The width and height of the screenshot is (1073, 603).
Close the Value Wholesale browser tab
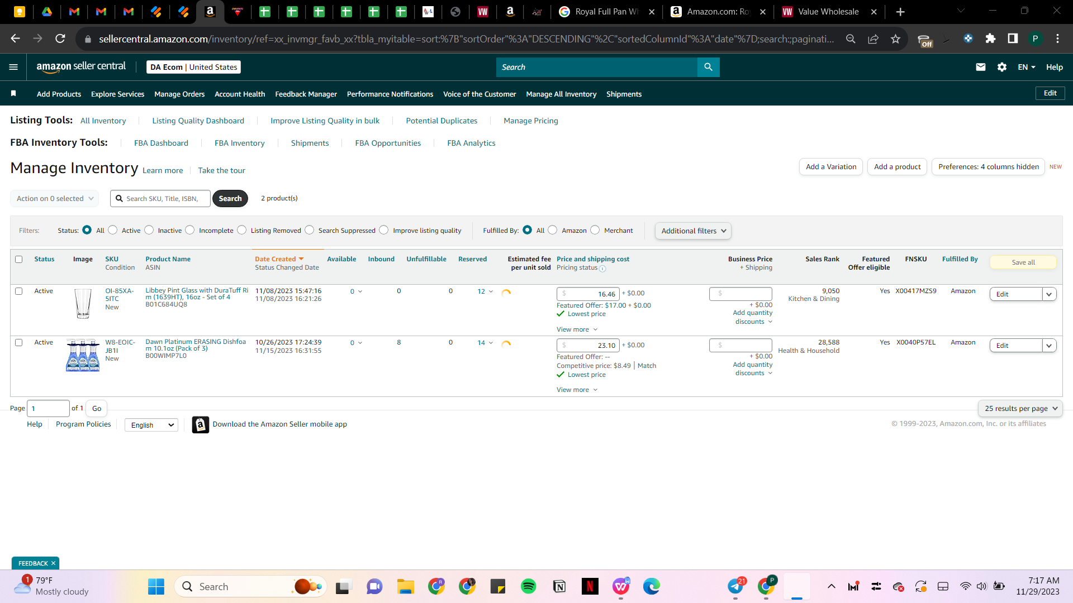pyautogui.click(x=874, y=12)
